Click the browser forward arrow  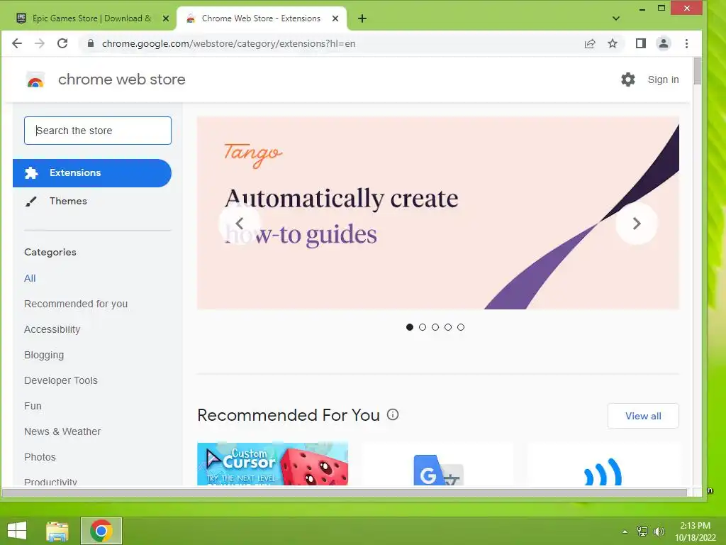(x=40, y=43)
